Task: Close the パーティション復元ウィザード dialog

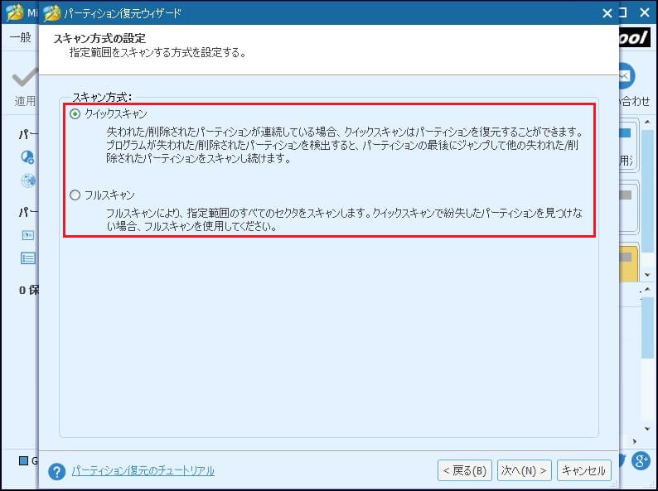Action: pos(607,13)
